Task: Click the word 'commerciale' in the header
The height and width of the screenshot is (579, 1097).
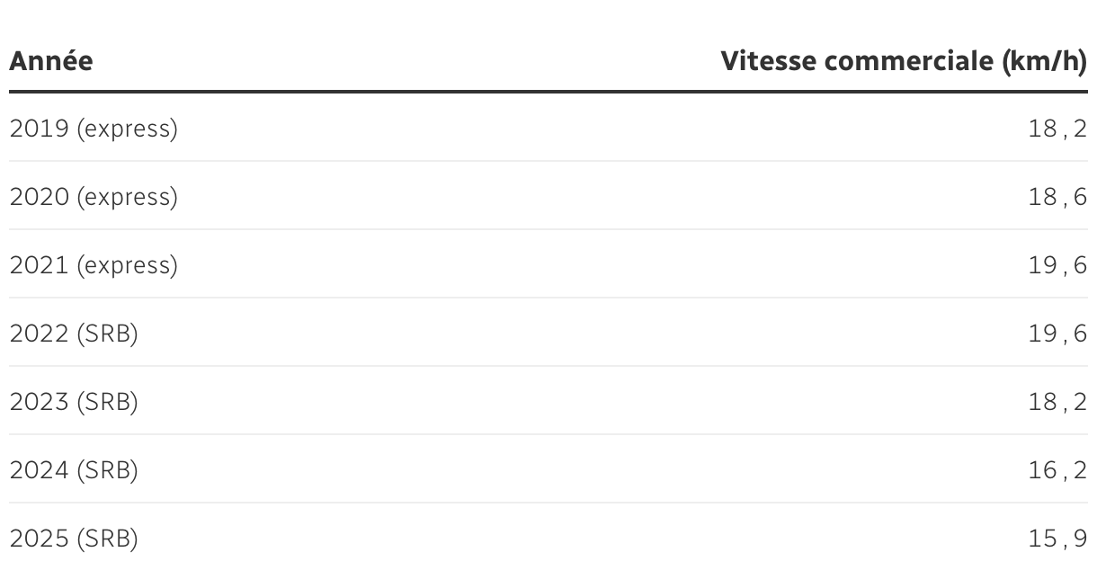Action: (x=906, y=61)
